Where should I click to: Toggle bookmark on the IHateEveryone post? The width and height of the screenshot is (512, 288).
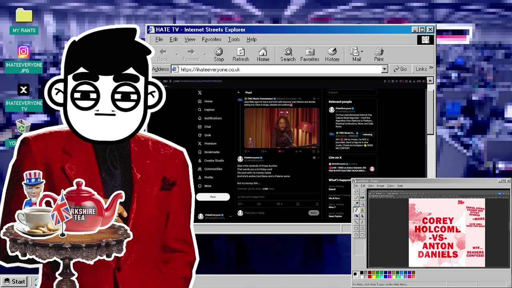298,204
